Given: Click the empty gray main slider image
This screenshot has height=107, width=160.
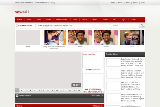Looking at the screenshot, I should pos(48,70).
